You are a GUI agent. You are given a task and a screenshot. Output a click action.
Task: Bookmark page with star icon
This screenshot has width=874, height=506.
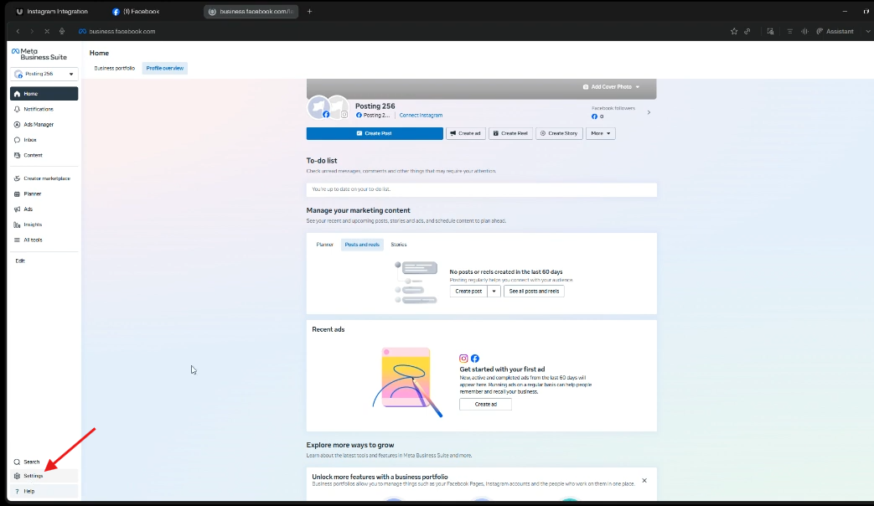pyautogui.click(x=734, y=31)
